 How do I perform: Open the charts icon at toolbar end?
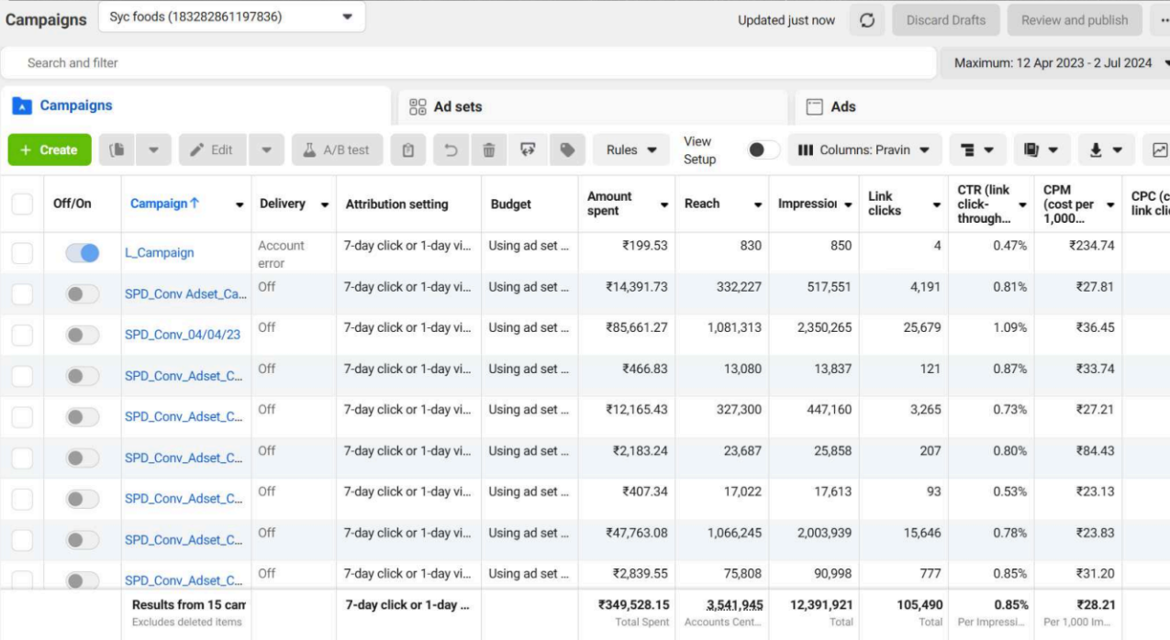tap(1159, 150)
